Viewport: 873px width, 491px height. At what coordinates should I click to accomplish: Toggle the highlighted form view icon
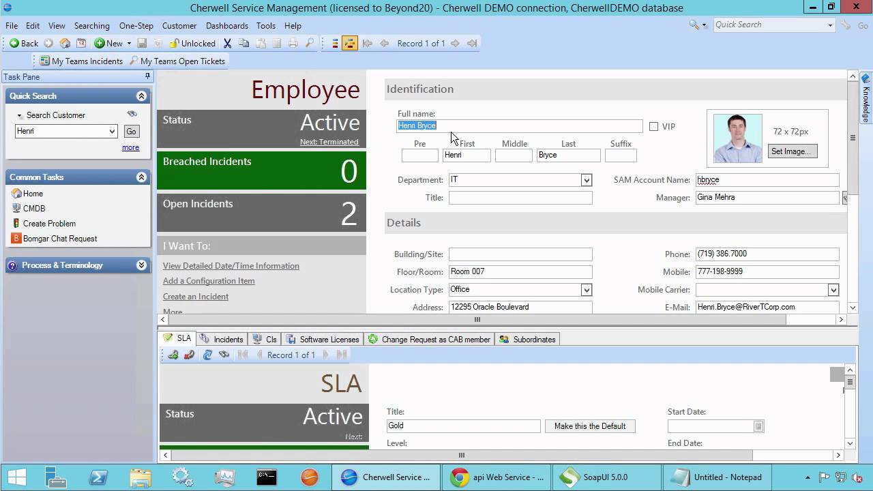[x=350, y=43]
